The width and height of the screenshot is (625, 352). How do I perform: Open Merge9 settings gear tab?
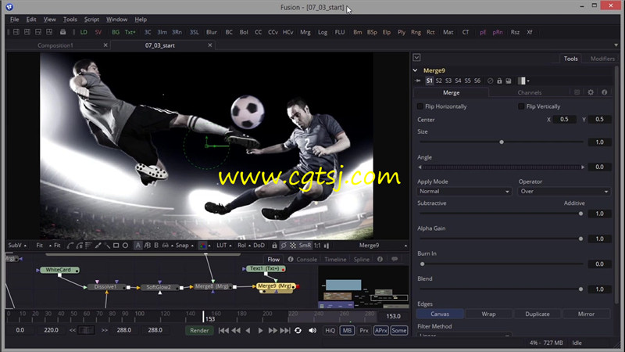tap(591, 92)
